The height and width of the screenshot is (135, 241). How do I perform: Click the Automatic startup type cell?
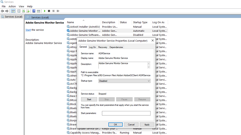coord(139,31)
